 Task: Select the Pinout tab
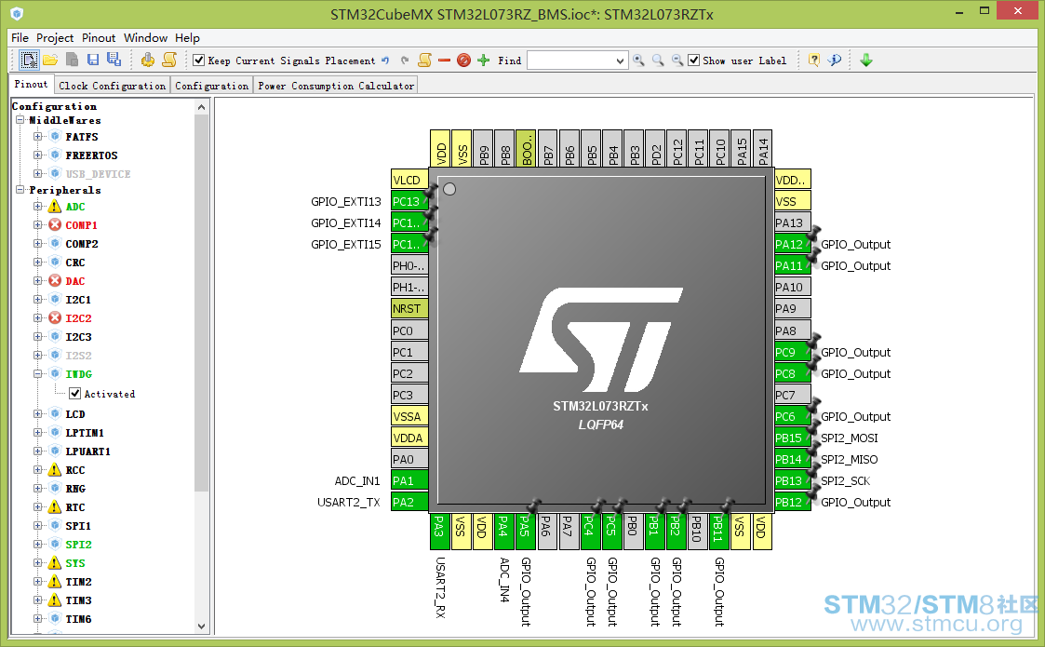pos(32,84)
